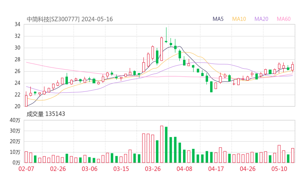Click the first red candlestick at 02-07

point(26,101)
